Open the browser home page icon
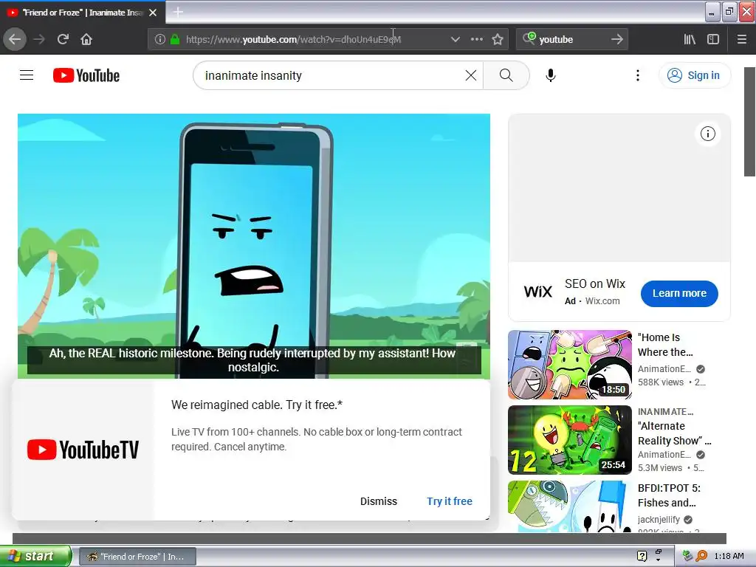The height and width of the screenshot is (567, 756). pos(86,39)
